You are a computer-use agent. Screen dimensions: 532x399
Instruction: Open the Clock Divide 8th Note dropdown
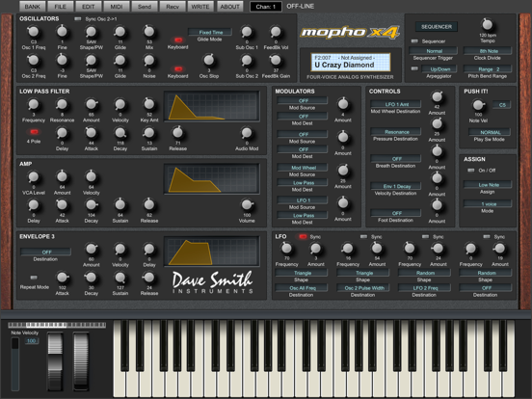(x=488, y=51)
